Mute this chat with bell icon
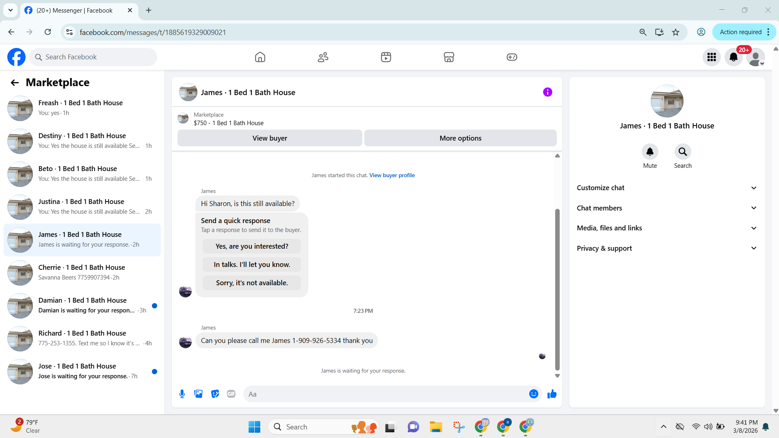 click(x=650, y=152)
